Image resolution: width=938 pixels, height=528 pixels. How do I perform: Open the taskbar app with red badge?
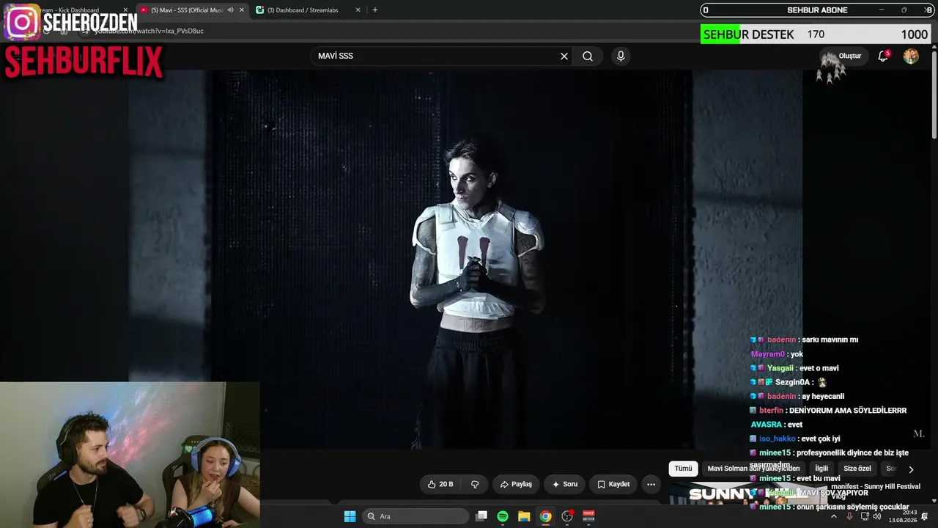click(x=567, y=516)
